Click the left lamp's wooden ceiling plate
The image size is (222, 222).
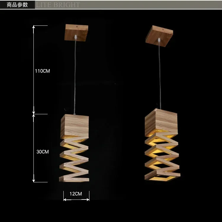(x=76, y=33)
